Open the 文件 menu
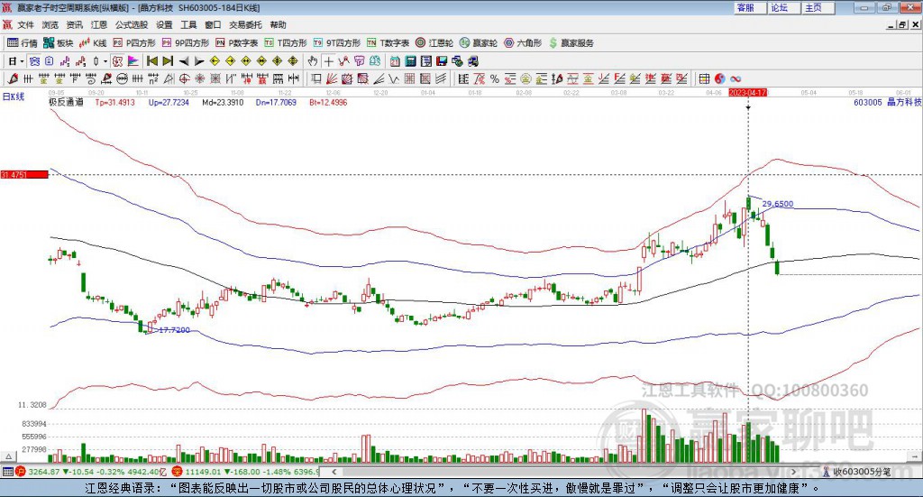This screenshot has height=497, width=923. [25, 24]
